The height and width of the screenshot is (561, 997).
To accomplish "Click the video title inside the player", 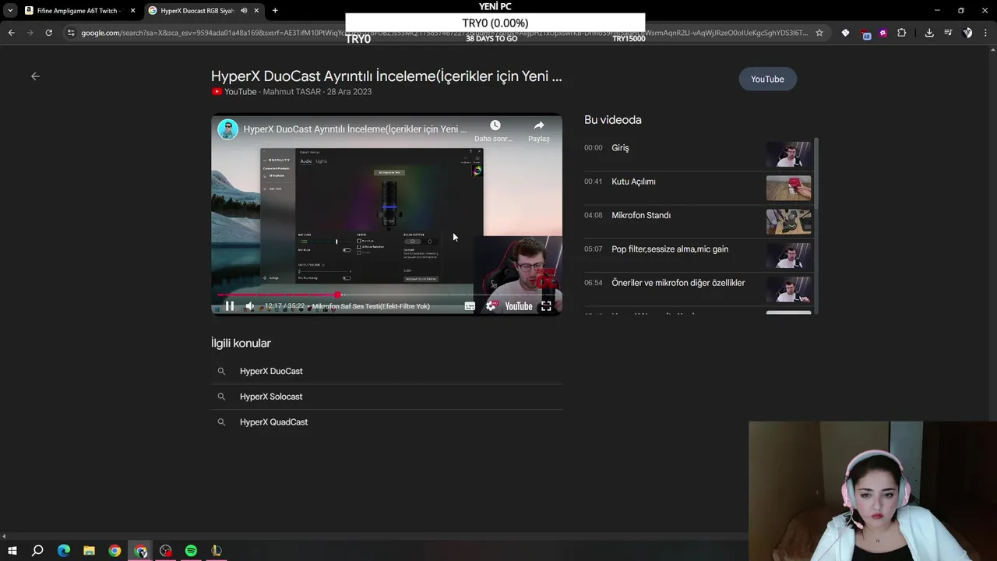I will [355, 129].
